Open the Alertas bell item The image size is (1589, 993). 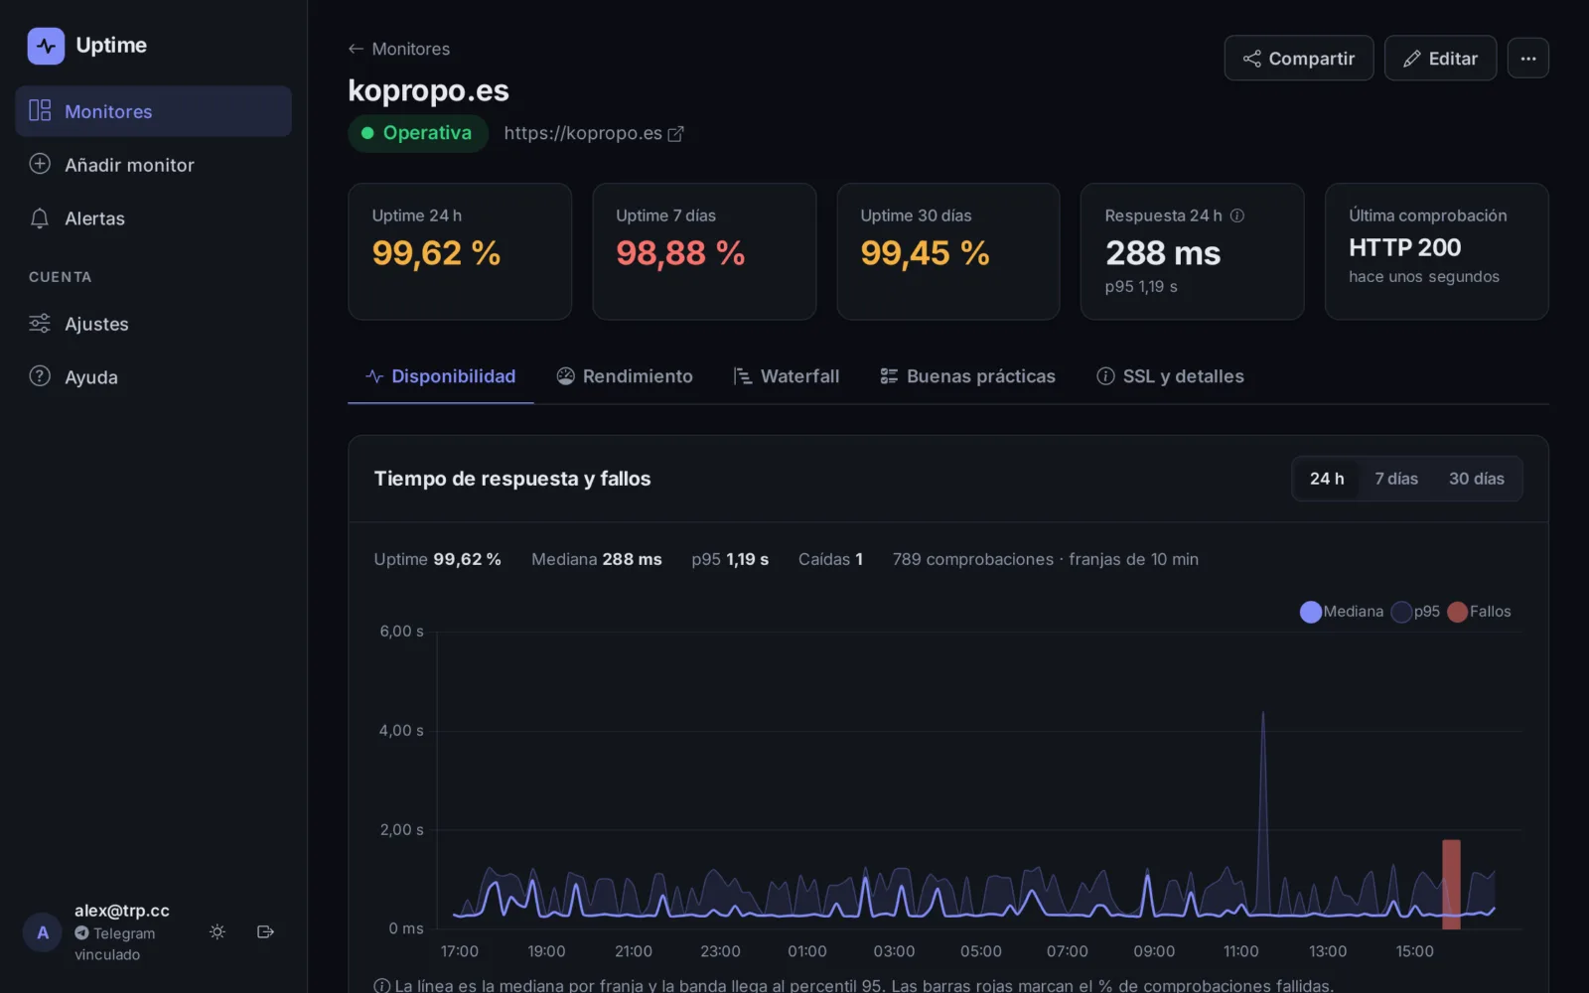[153, 218]
